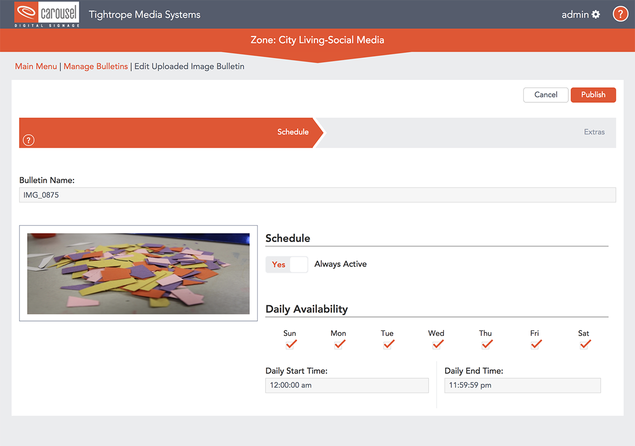Uncheck the Sun availability checkbox
Viewport: 635px width, 446px height.
pos(290,344)
